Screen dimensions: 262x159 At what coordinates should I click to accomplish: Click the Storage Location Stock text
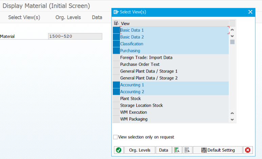[x=142, y=105]
